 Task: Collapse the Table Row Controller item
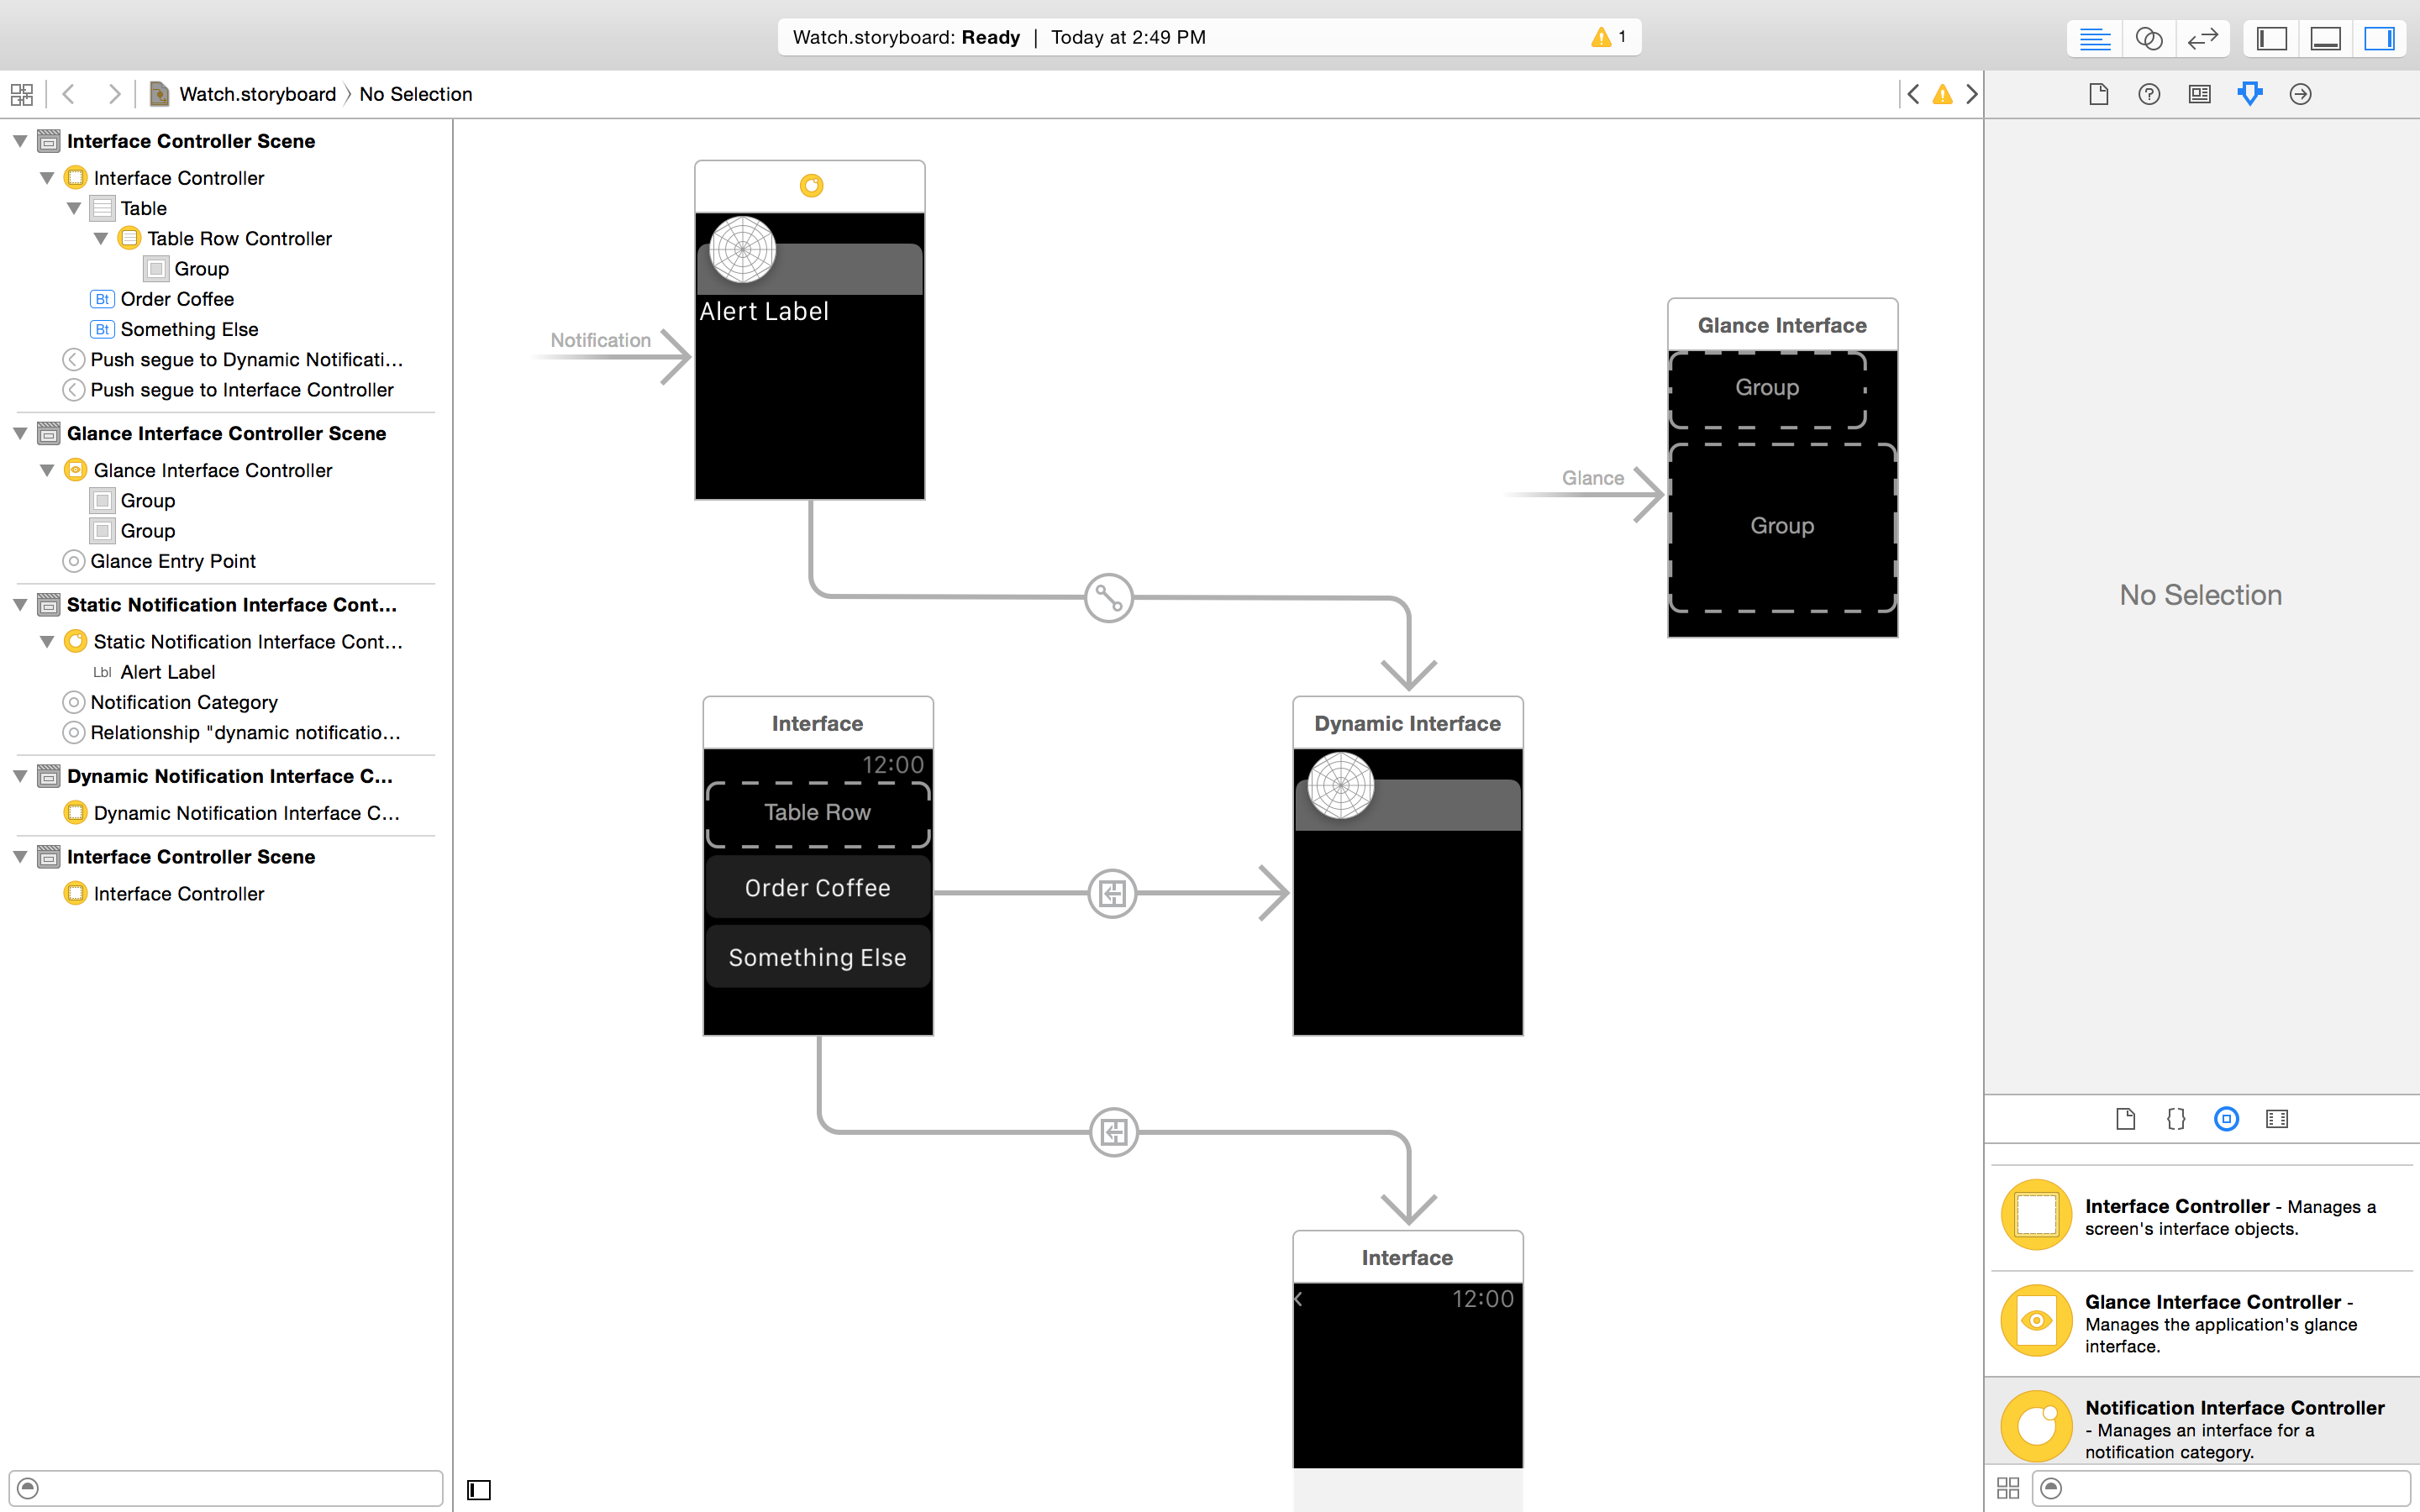101,238
